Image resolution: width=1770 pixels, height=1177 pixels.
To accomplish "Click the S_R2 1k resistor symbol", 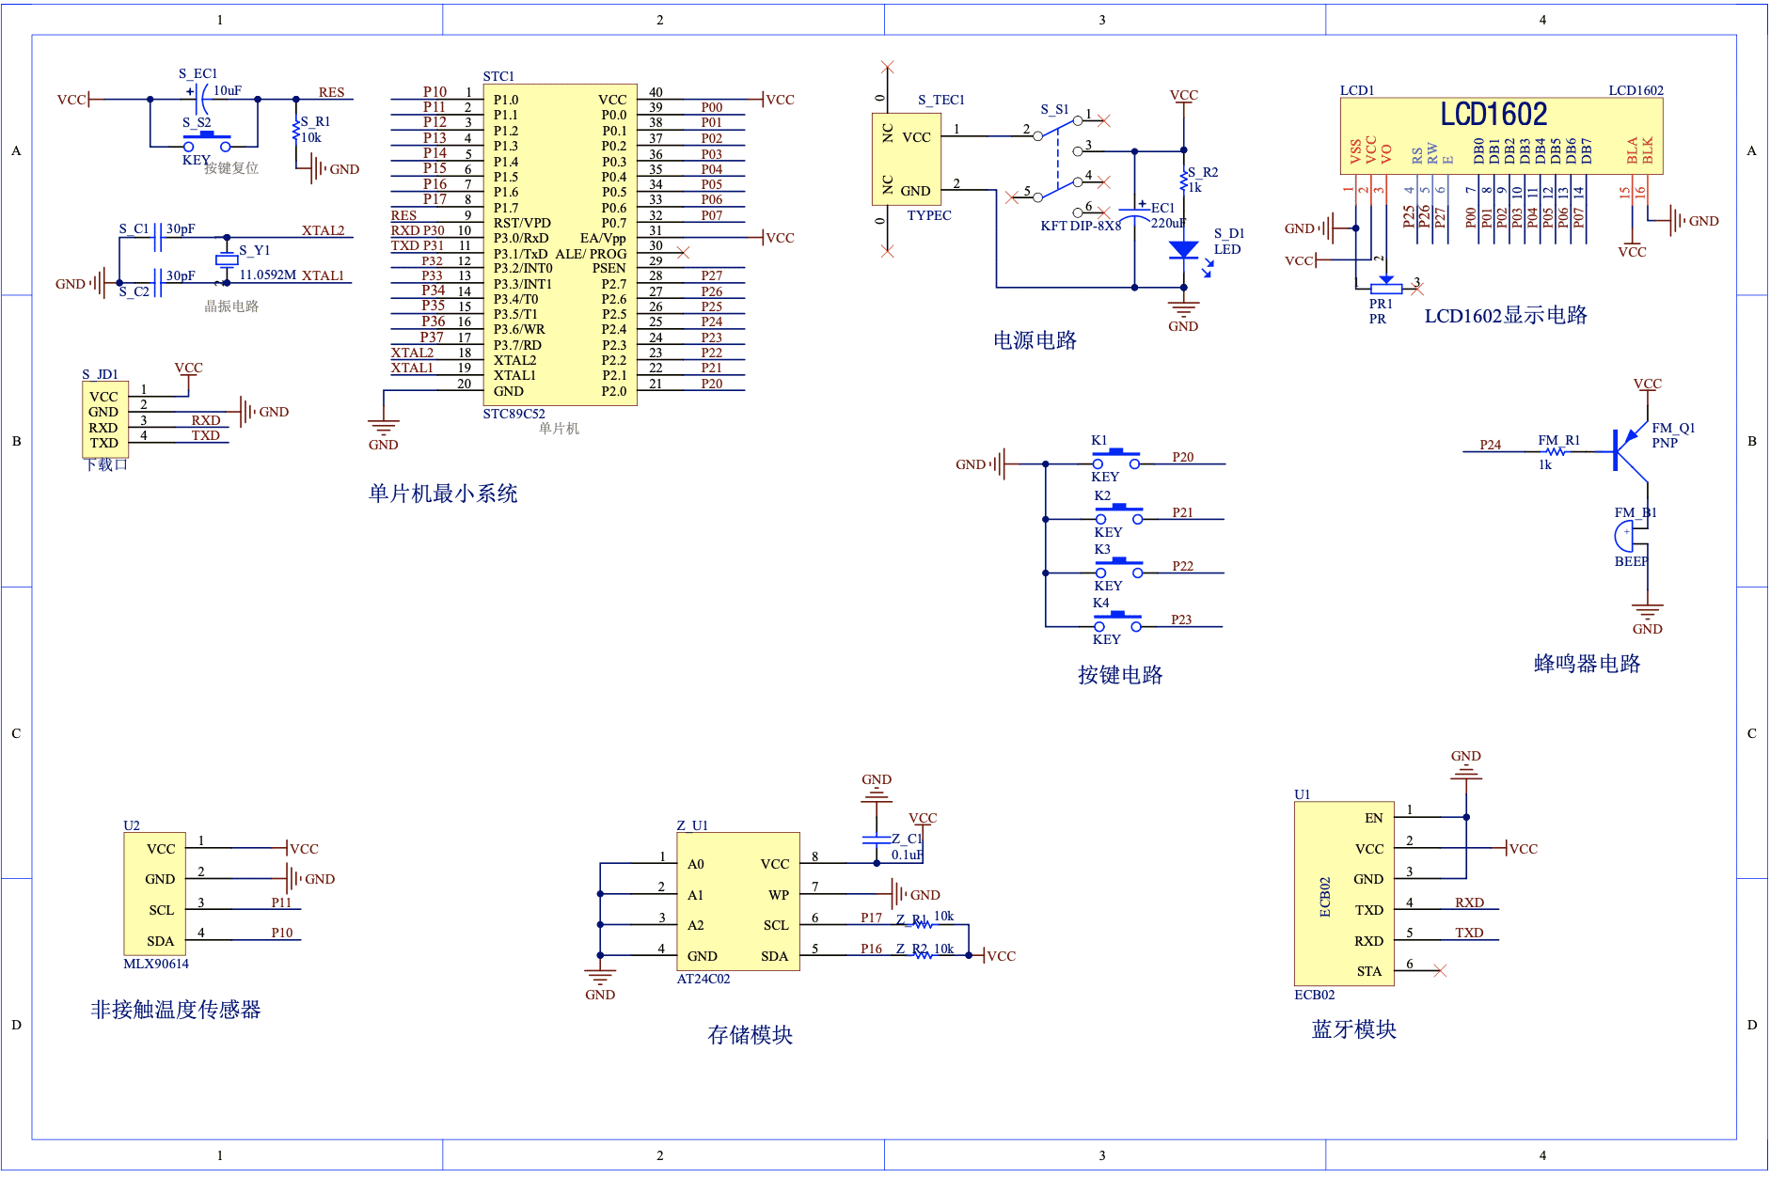I will (x=1183, y=181).
